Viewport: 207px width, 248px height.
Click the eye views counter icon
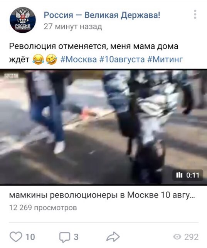click(x=177, y=237)
